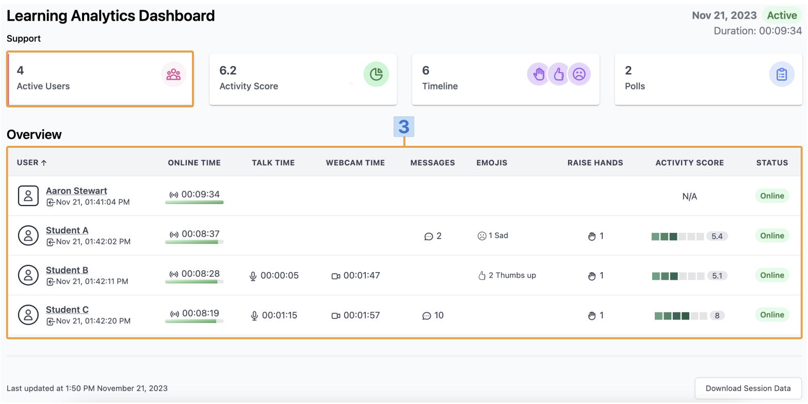Open Aaron Stewart's user name link
The height and width of the screenshot is (404, 808).
(x=76, y=191)
